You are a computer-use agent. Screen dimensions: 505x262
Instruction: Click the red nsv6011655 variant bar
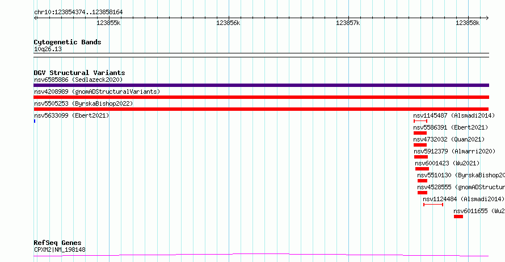click(458, 217)
